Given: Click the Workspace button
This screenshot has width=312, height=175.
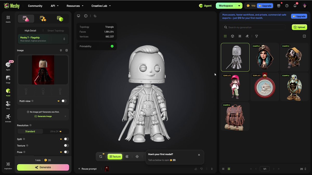Looking at the screenshot, I should tap(226, 6).
